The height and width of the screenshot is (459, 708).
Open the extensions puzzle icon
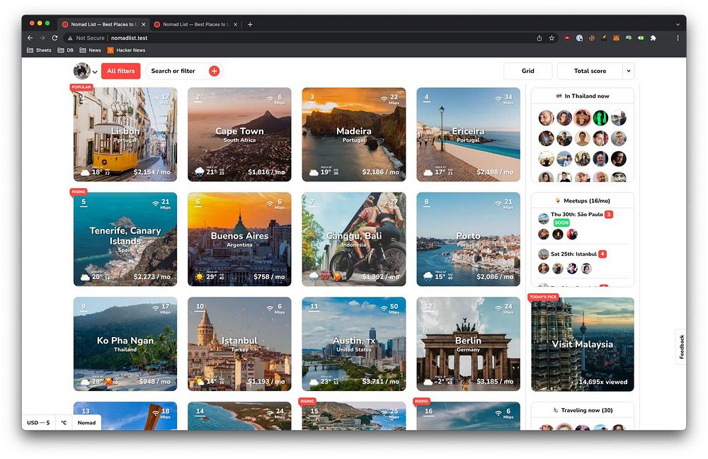653,38
